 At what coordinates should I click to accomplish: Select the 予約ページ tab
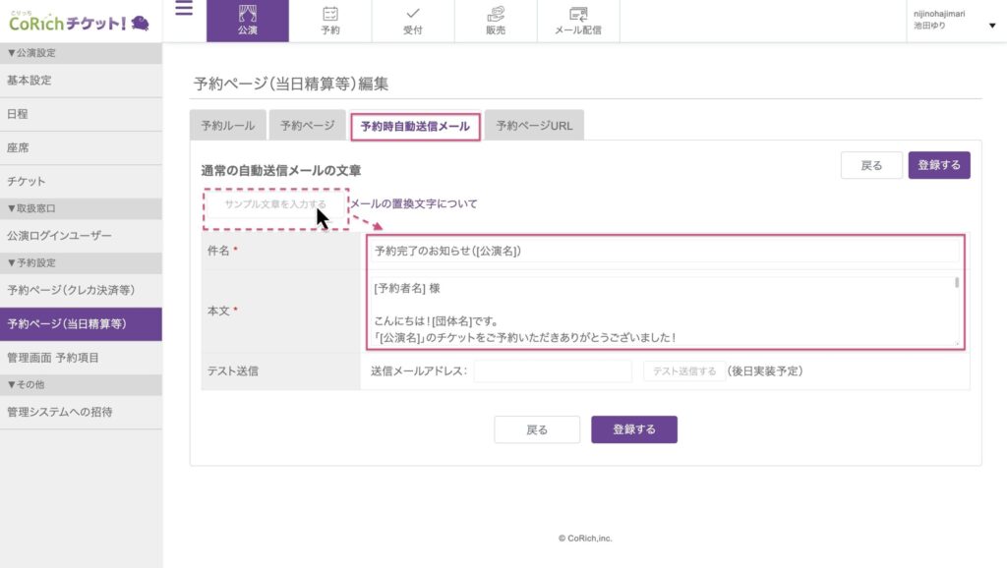(307, 126)
